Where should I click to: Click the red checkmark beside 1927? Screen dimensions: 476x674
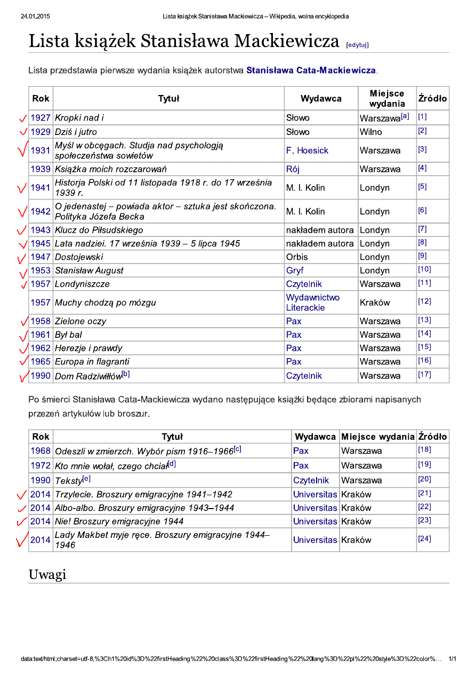(x=22, y=118)
